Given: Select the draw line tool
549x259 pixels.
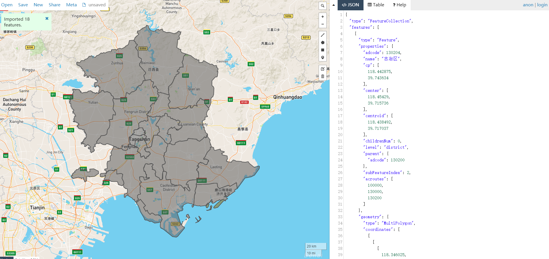Looking at the screenshot, I should click(322, 35).
